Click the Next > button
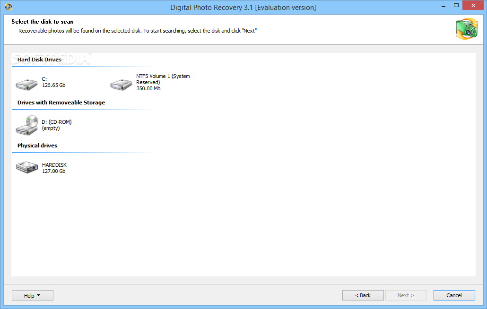The height and width of the screenshot is (309, 487). 406,295
